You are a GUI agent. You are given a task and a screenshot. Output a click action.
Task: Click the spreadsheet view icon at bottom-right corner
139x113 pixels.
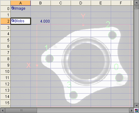pyautogui.click(x=136, y=110)
